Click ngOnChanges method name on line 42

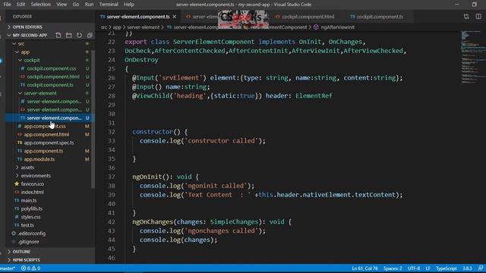coord(153,222)
